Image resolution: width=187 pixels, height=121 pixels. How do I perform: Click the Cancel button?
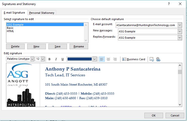(x=175, y=115)
